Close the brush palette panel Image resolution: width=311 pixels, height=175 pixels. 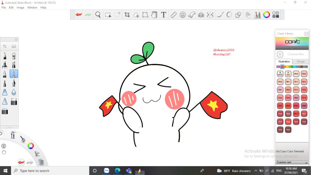(16, 39)
